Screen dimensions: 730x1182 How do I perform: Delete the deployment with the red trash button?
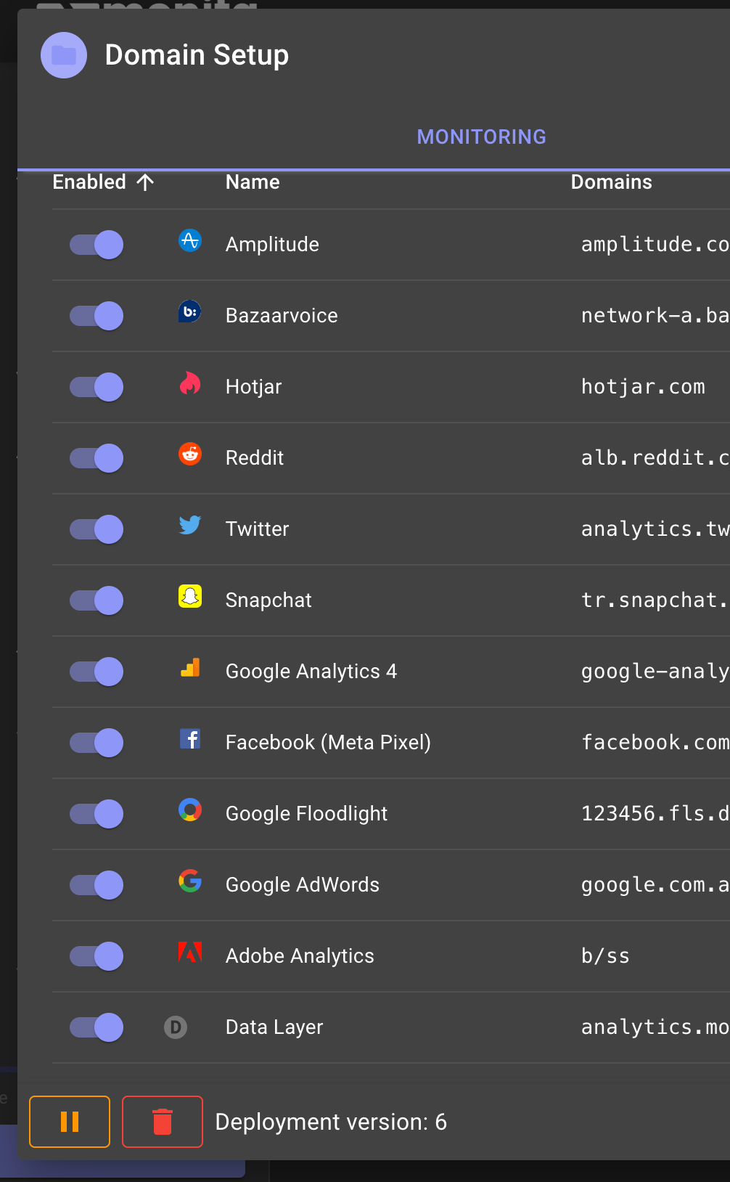[163, 1122]
